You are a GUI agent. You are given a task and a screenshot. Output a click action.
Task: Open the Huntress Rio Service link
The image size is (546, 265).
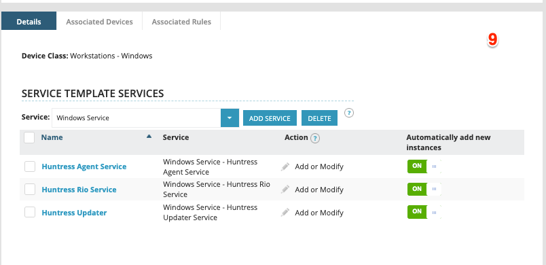tap(79, 190)
